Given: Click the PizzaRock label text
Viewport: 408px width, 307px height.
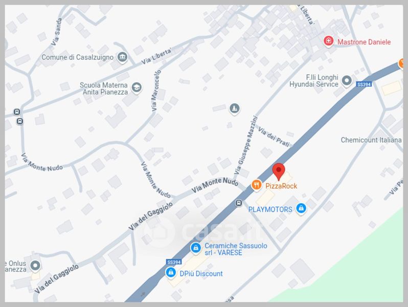Looking at the screenshot, I should [x=281, y=186].
